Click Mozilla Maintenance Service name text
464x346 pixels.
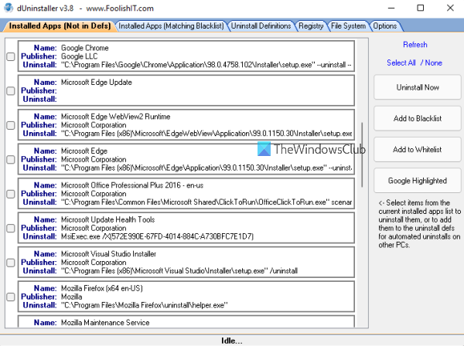pyautogui.click(x=105, y=322)
